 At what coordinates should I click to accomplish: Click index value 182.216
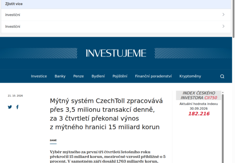pyautogui.click(x=199, y=114)
